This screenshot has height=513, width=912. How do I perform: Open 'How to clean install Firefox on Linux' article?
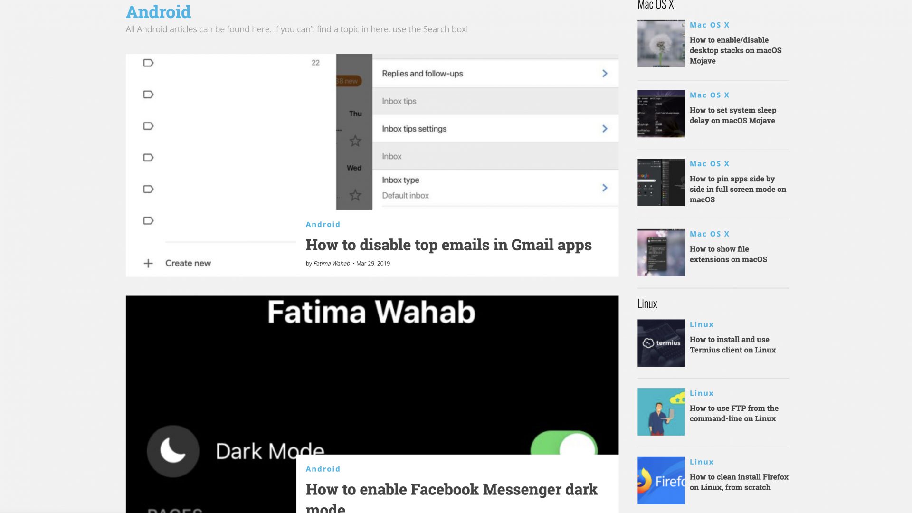pos(739,482)
